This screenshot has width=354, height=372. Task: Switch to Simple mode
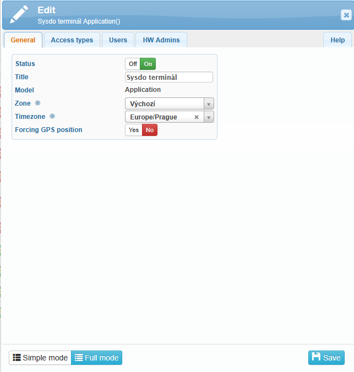coord(40,358)
